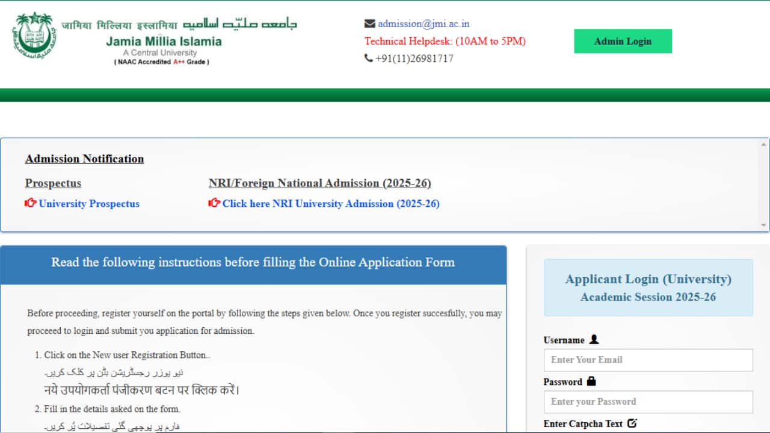Screen dimensions: 770x433
Task: Click the person icon next to Username label
Action: [593, 339]
